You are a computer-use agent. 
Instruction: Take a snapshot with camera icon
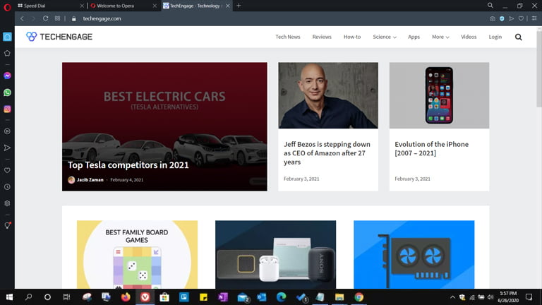[x=492, y=18]
